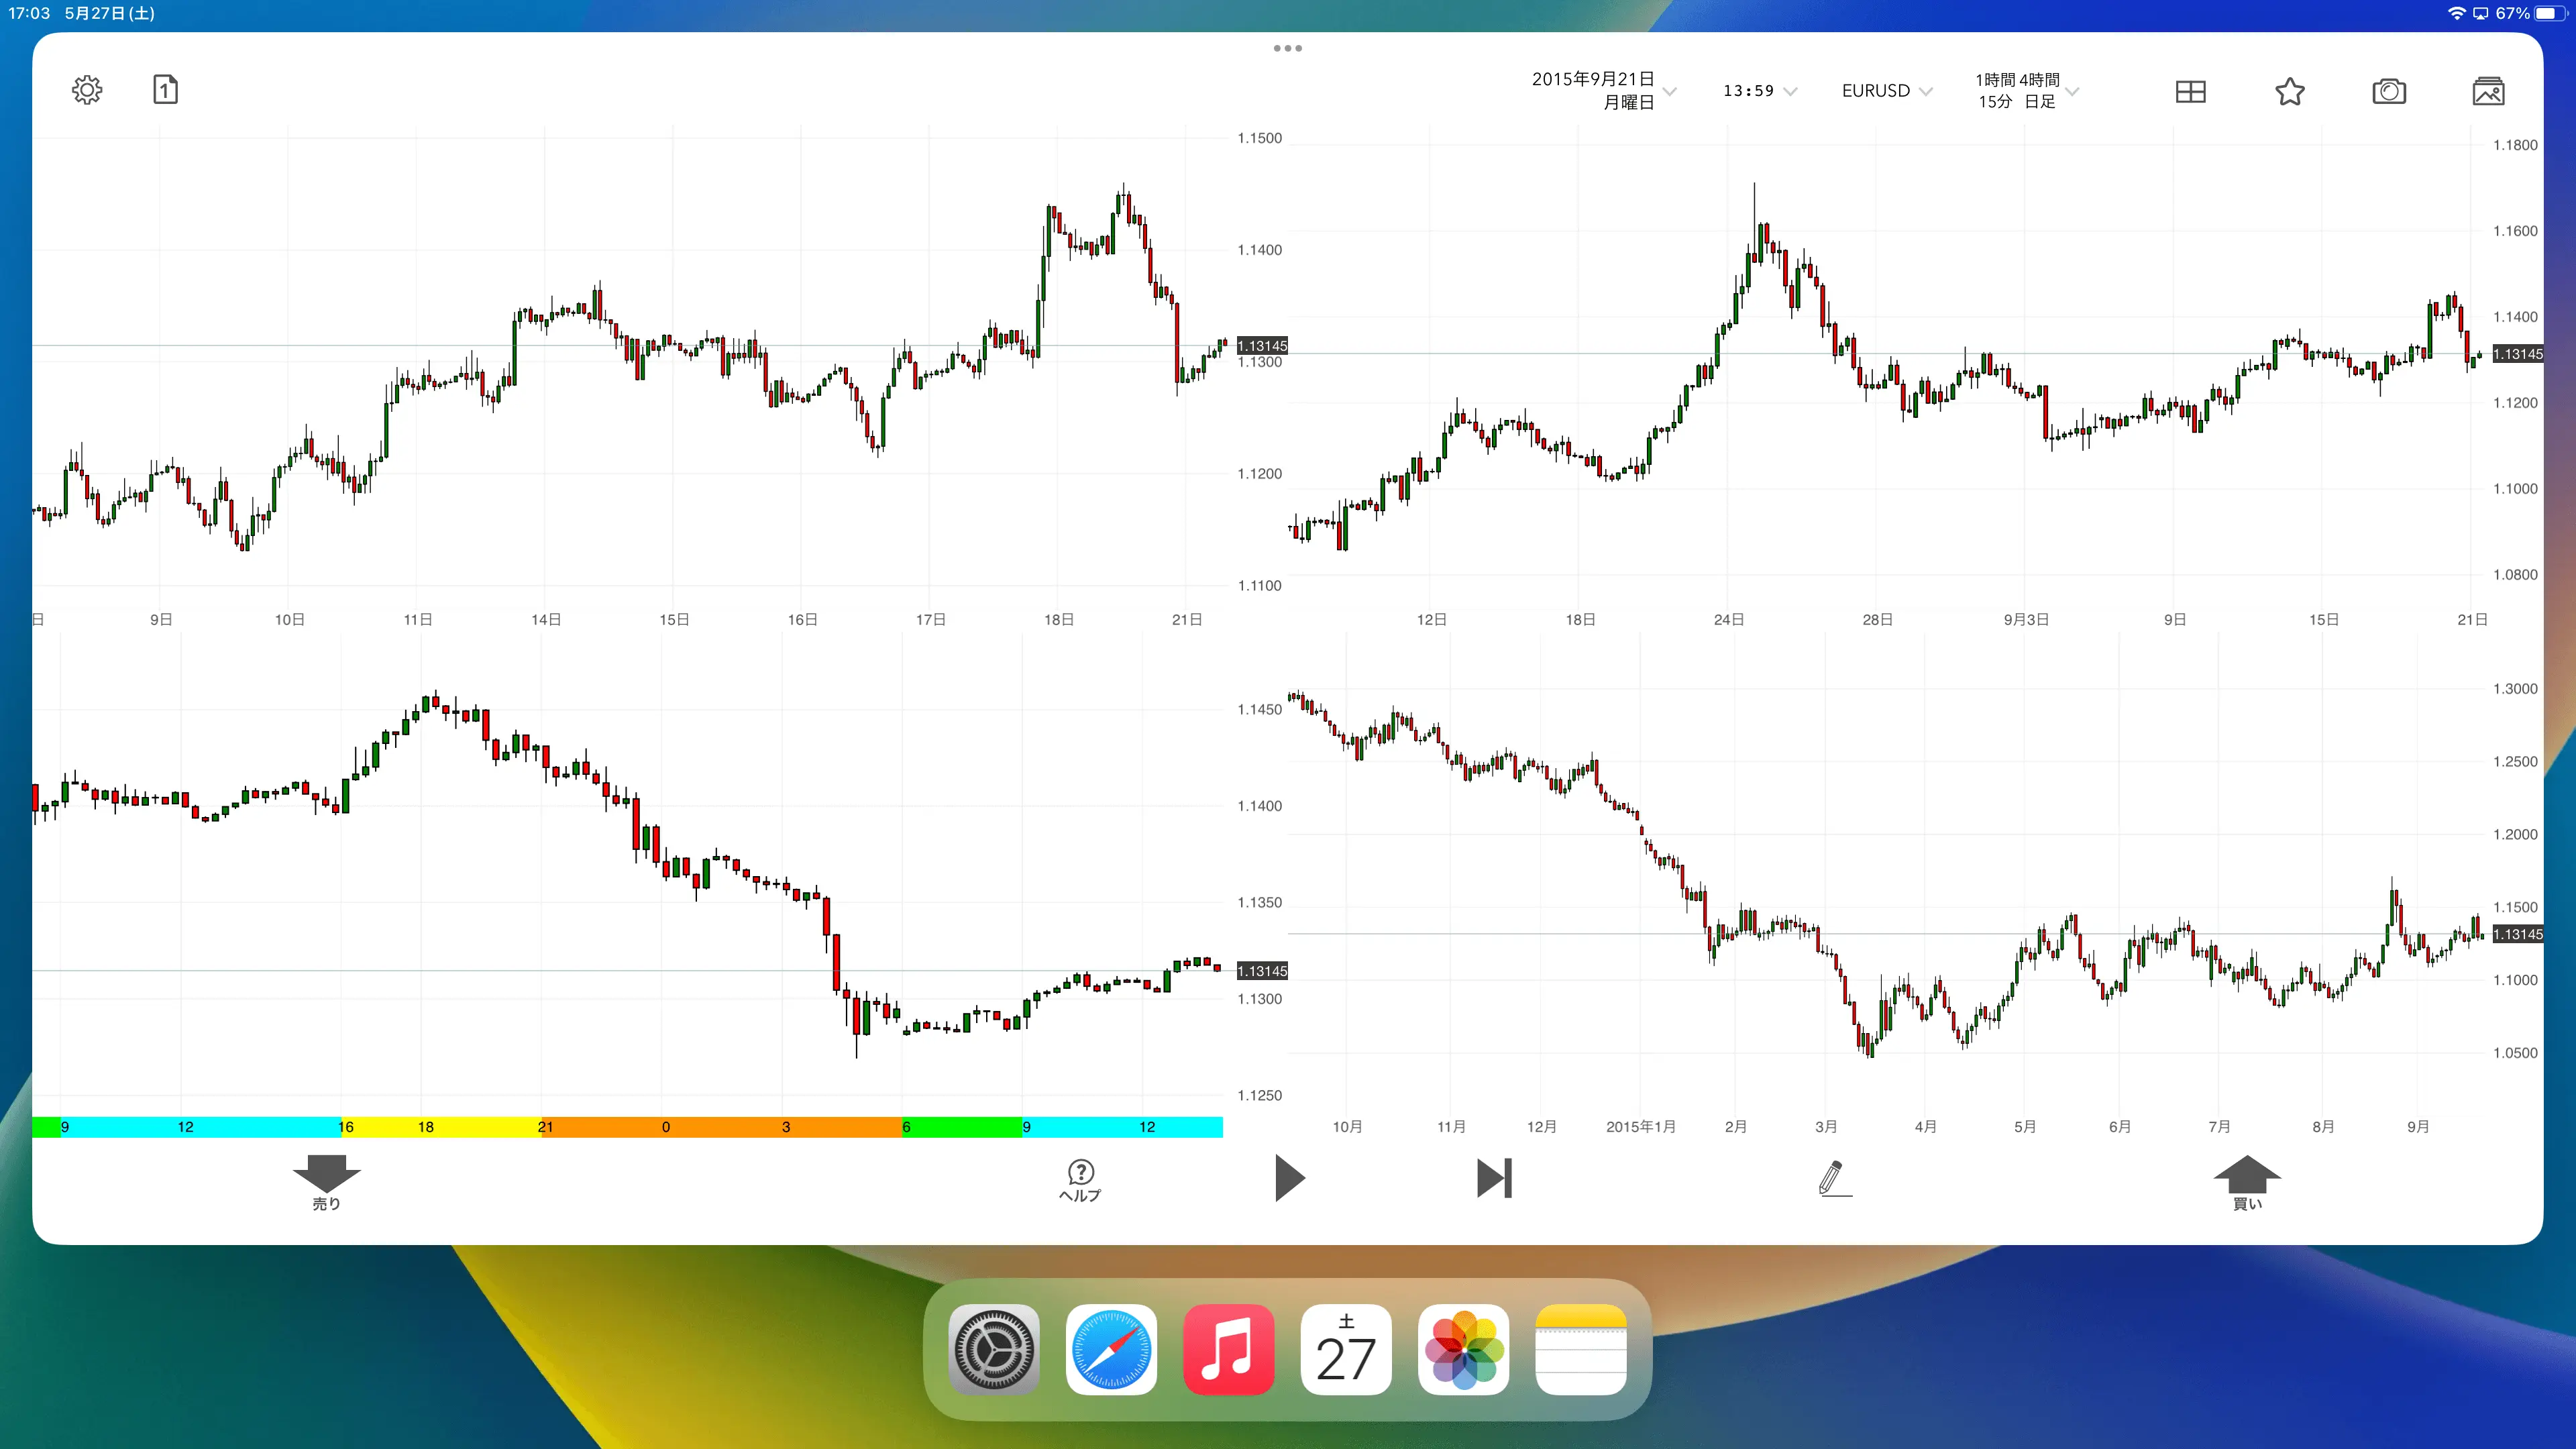Click the 1.1500 label on the 1-hour chart
2576x1449 pixels.
click(x=1260, y=138)
